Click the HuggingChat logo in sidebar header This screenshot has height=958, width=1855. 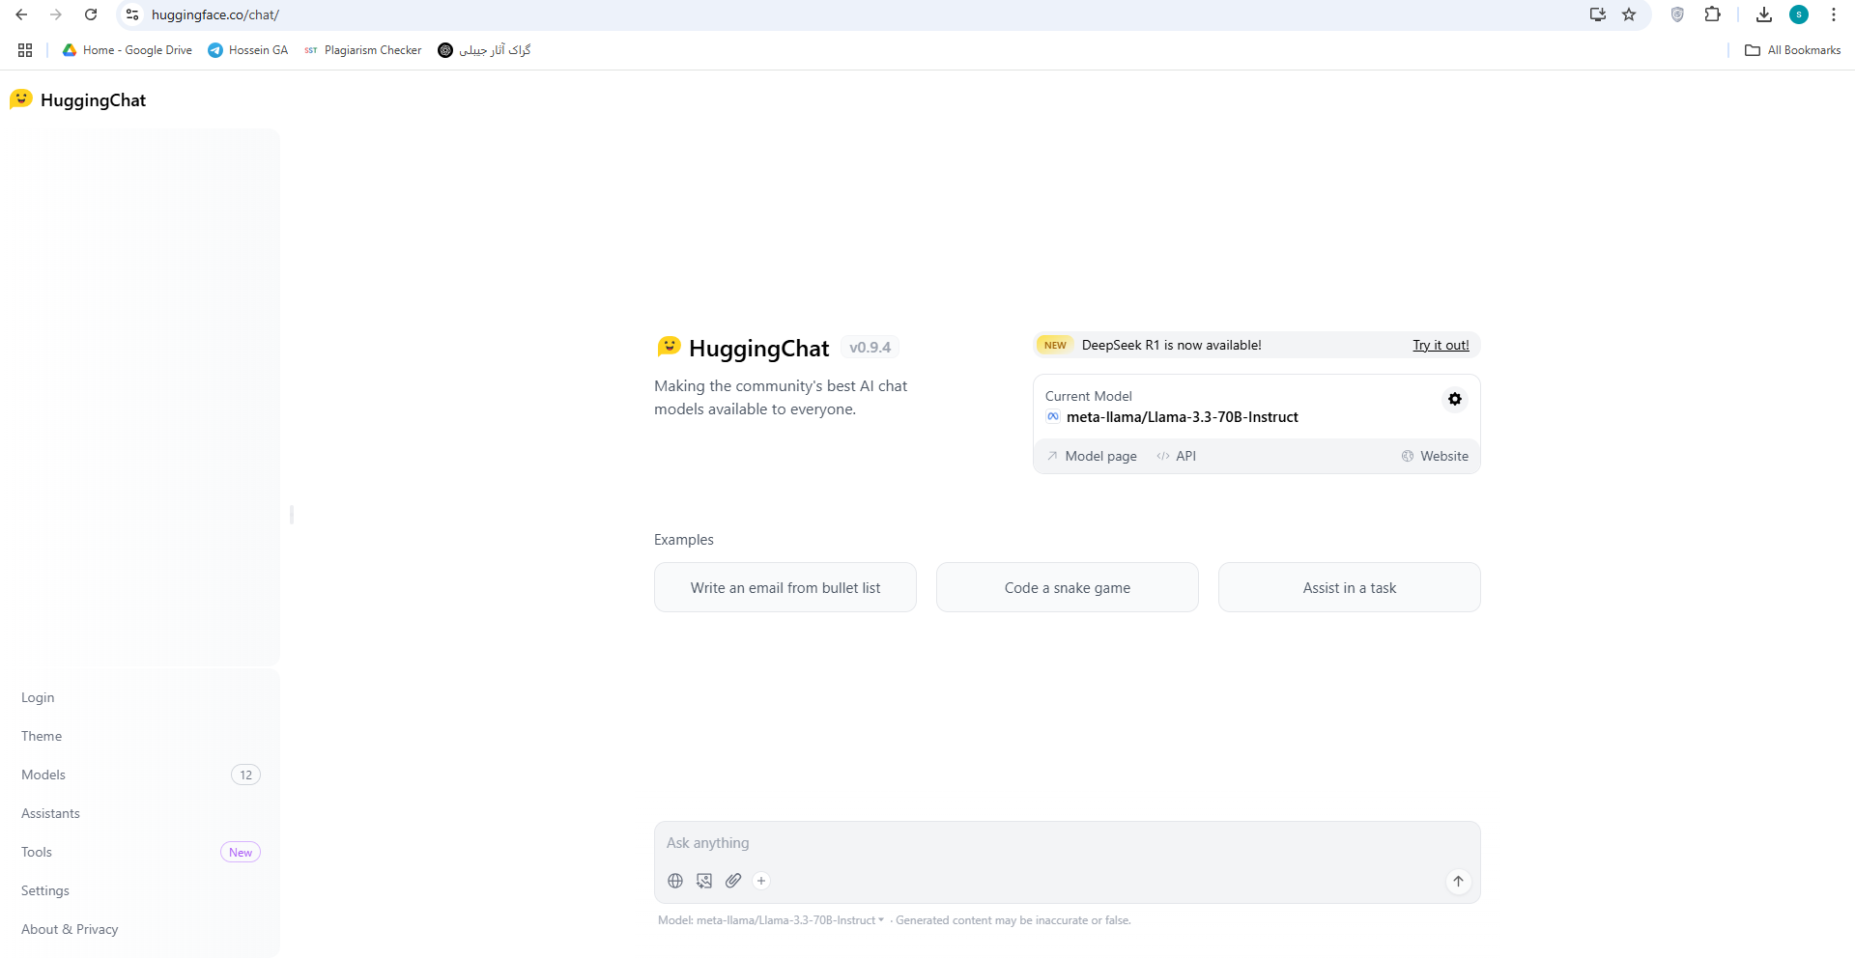click(x=78, y=99)
